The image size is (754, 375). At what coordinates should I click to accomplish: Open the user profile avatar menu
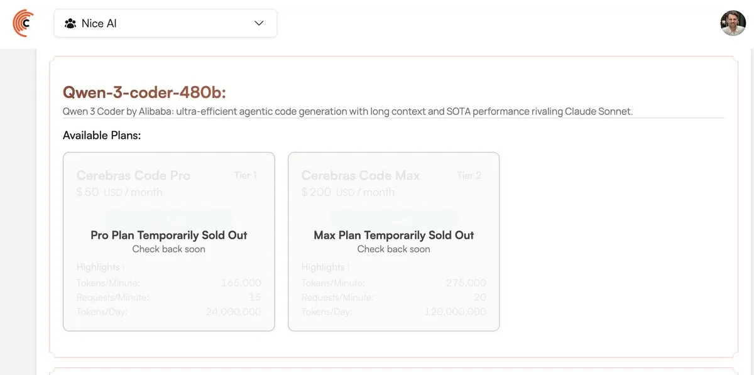point(733,23)
